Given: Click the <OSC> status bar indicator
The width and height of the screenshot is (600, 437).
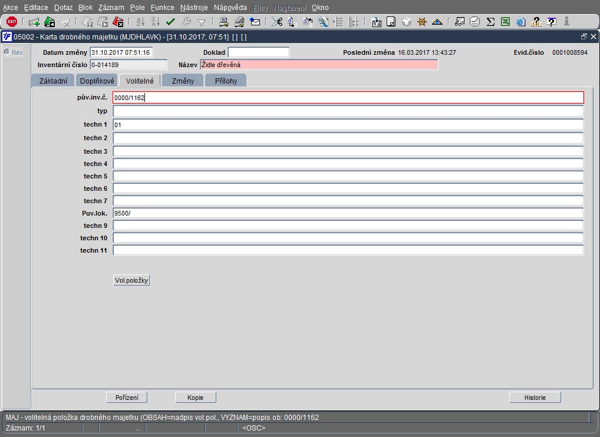Looking at the screenshot, I should (x=254, y=428).
